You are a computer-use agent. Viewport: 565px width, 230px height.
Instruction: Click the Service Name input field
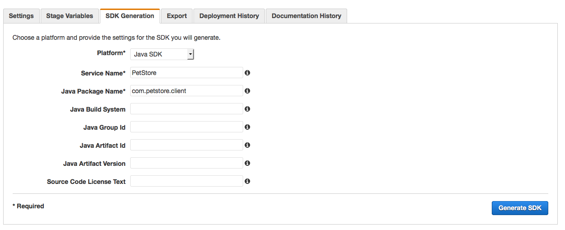187,72
